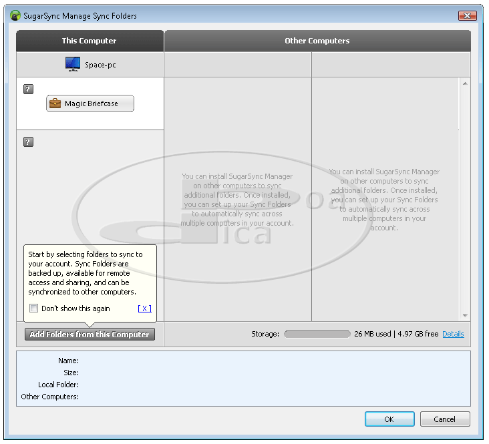The image size is (489, 444).
Task: Click the Storage: label
Action: click(265, 334)
